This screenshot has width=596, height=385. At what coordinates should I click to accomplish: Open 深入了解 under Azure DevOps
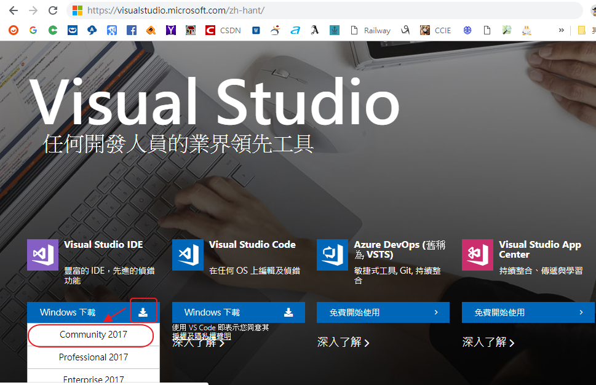point(344,342)
